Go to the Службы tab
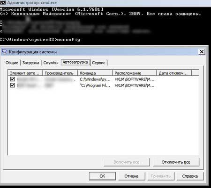Image resolution: width=211 pixels, height=188 pixels. tap(51, 63)
